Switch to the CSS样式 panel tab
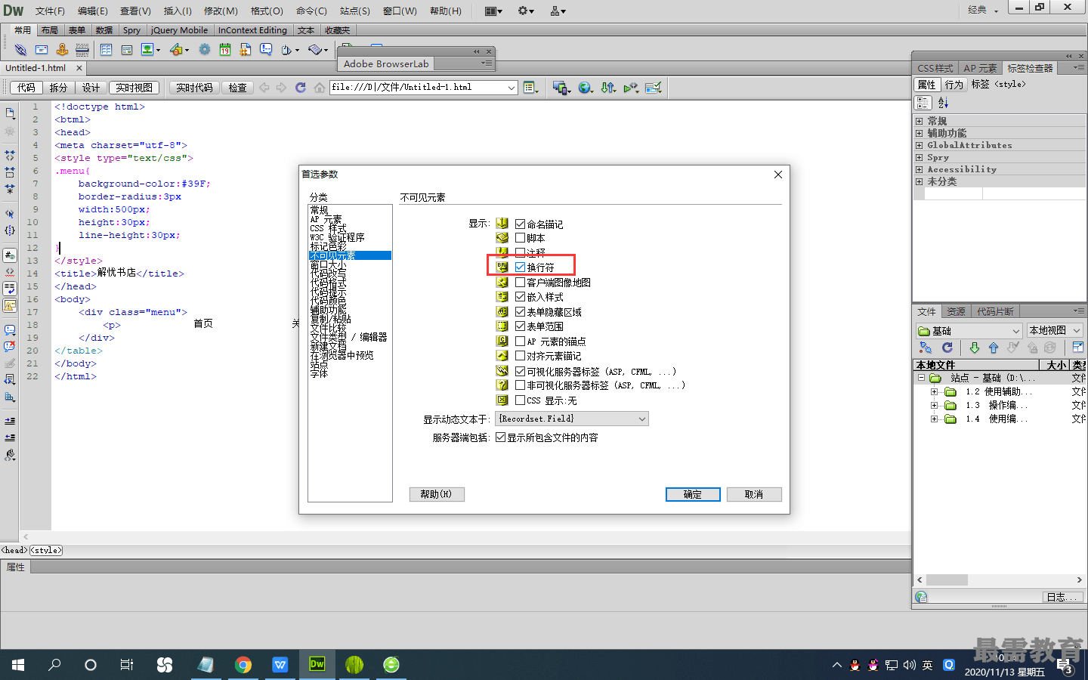 935,68
